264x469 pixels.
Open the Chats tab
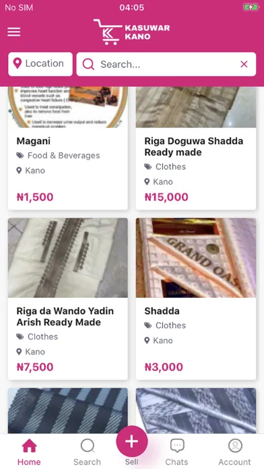pos(177,451)
